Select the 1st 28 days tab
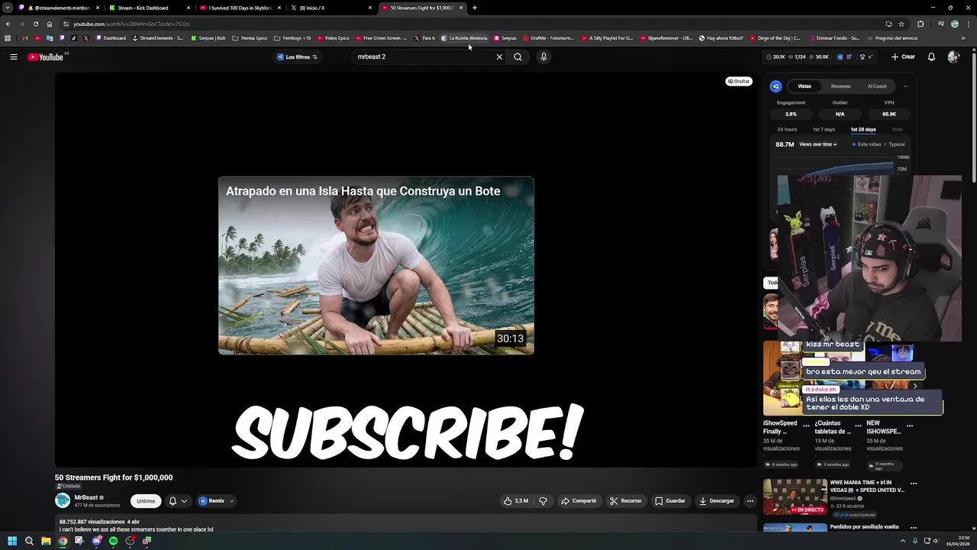The height and width of the screenshot is (550, 977). (863, 130)
